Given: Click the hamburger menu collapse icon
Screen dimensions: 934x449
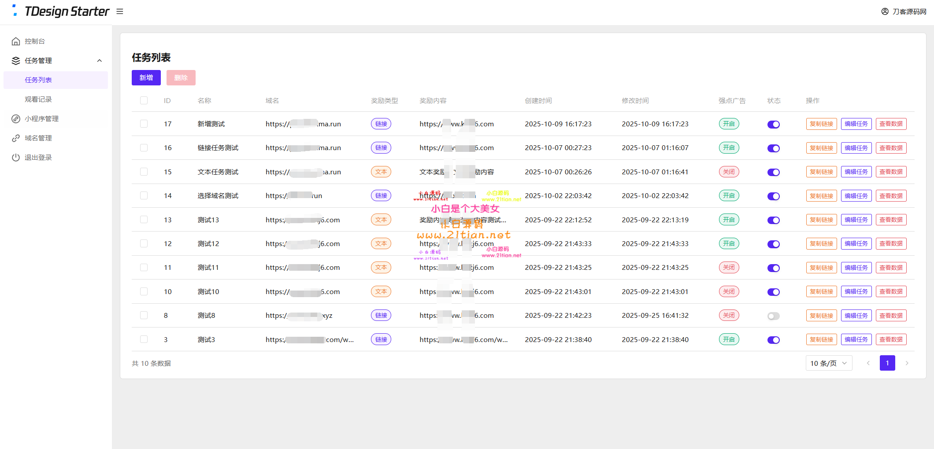Looking at the screenshot, I should click(119, 11).
